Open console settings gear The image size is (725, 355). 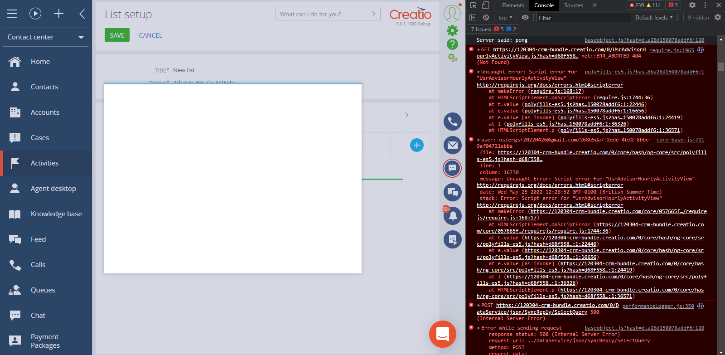(718, 17)
